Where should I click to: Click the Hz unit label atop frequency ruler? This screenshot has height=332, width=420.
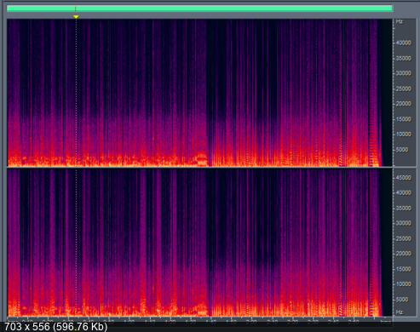400,21
